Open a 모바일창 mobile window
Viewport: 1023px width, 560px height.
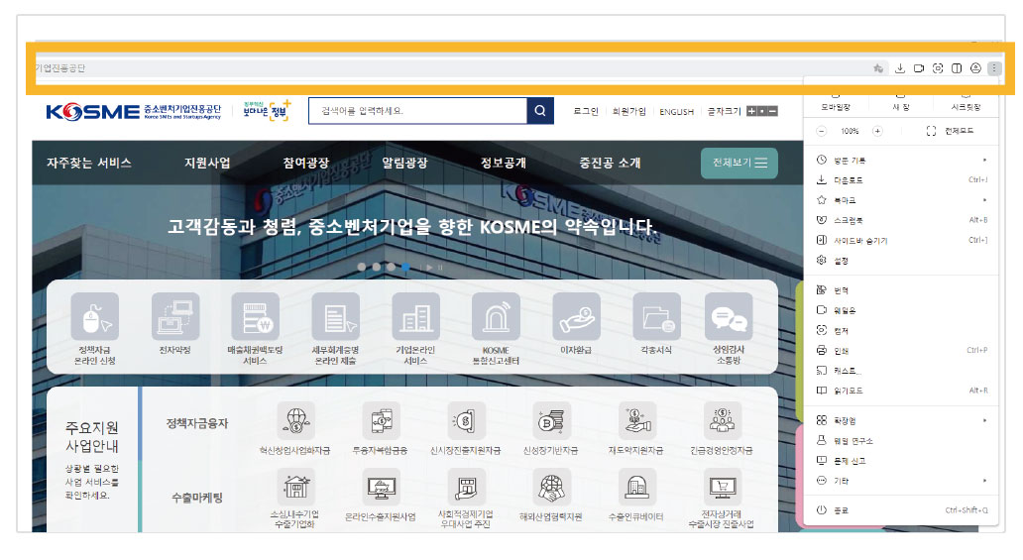(x=836, y=103)
